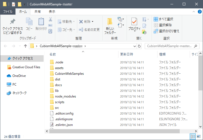Click 名前の変更 rename button

pyautogui.click(x=89, y=30)
